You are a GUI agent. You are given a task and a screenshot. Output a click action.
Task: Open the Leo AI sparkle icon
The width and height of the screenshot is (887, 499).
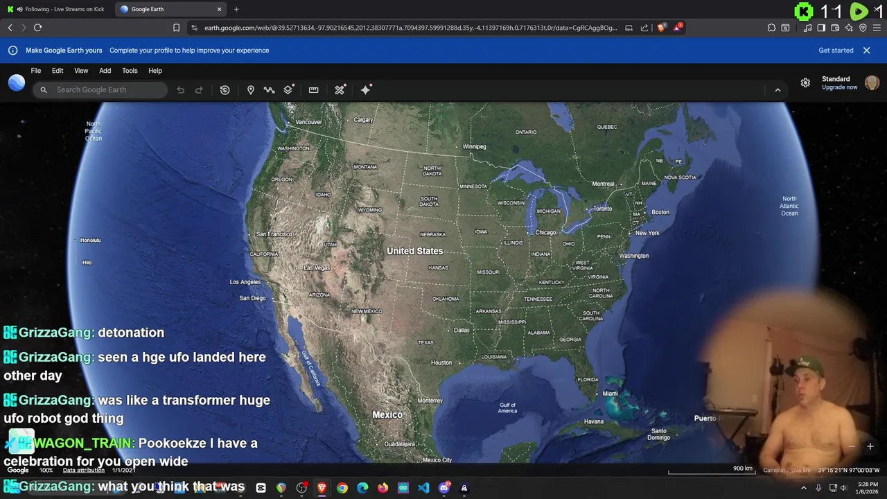(849, 28)
